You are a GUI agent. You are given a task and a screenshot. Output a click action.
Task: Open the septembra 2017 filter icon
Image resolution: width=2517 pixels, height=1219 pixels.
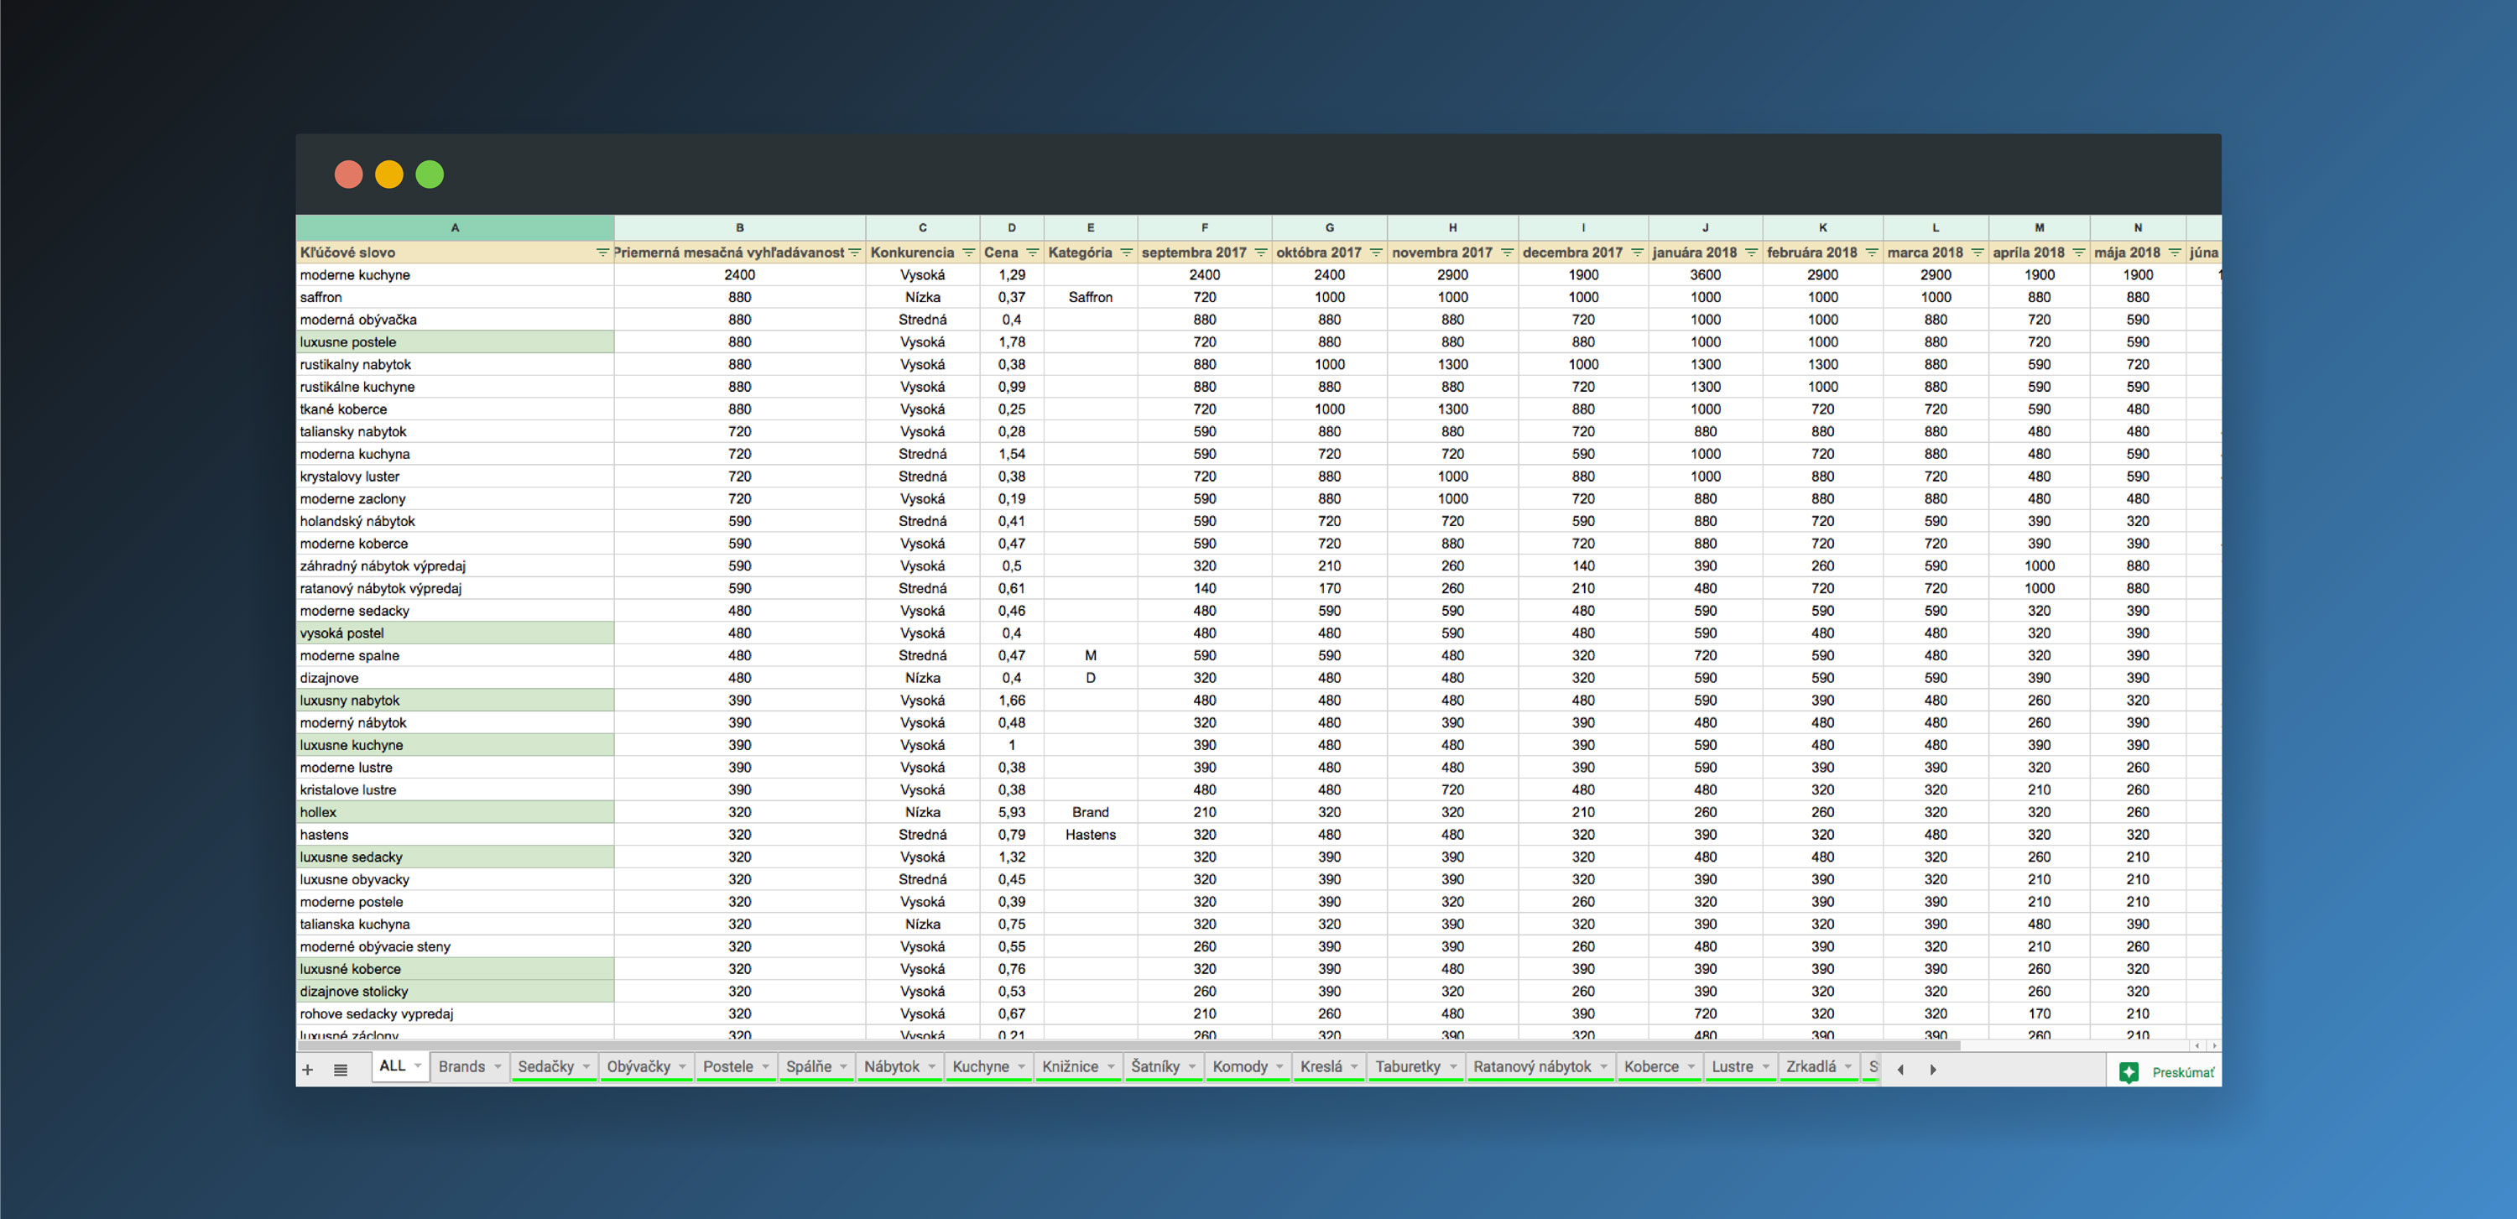tap(1260, 252)
